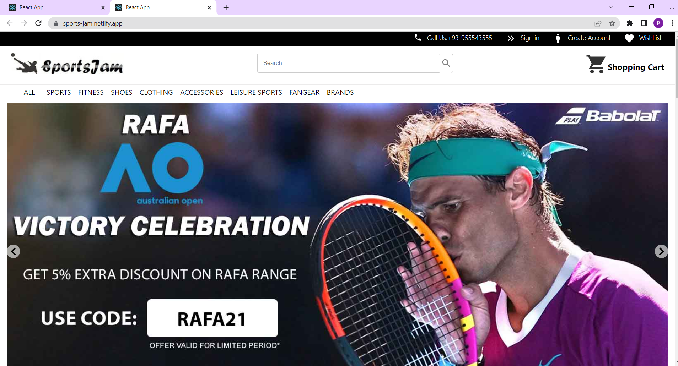Click the search magnifier icon
Screen dimensions: 678x366
click(446, 63)
